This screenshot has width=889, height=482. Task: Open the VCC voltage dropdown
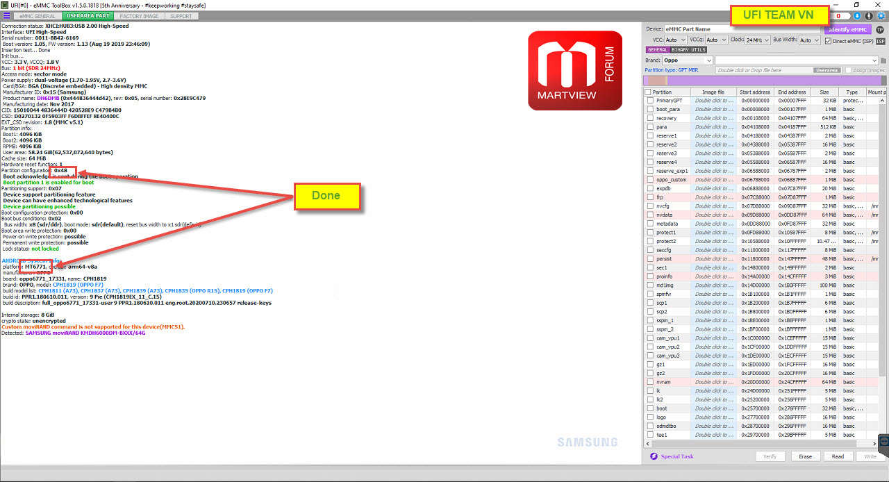tap(676, 40)
